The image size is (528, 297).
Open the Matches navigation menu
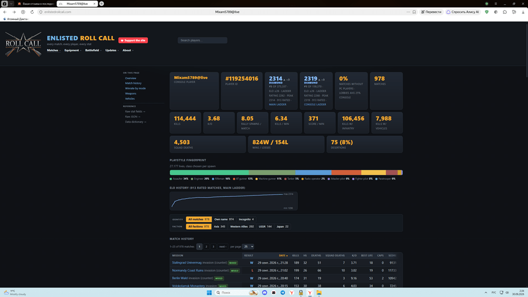pyautogui.click(x=53, y=50)
